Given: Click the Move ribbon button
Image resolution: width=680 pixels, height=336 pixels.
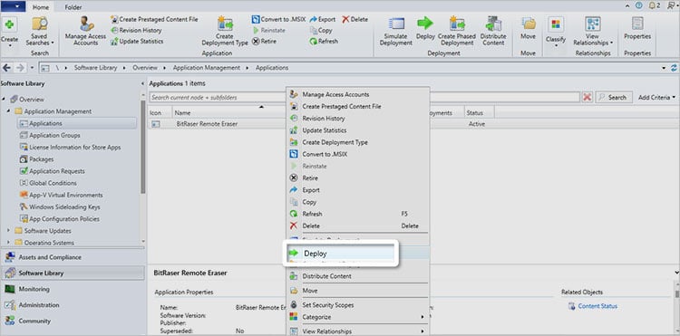Looking at the screenshot, I should tap(528, 29).
